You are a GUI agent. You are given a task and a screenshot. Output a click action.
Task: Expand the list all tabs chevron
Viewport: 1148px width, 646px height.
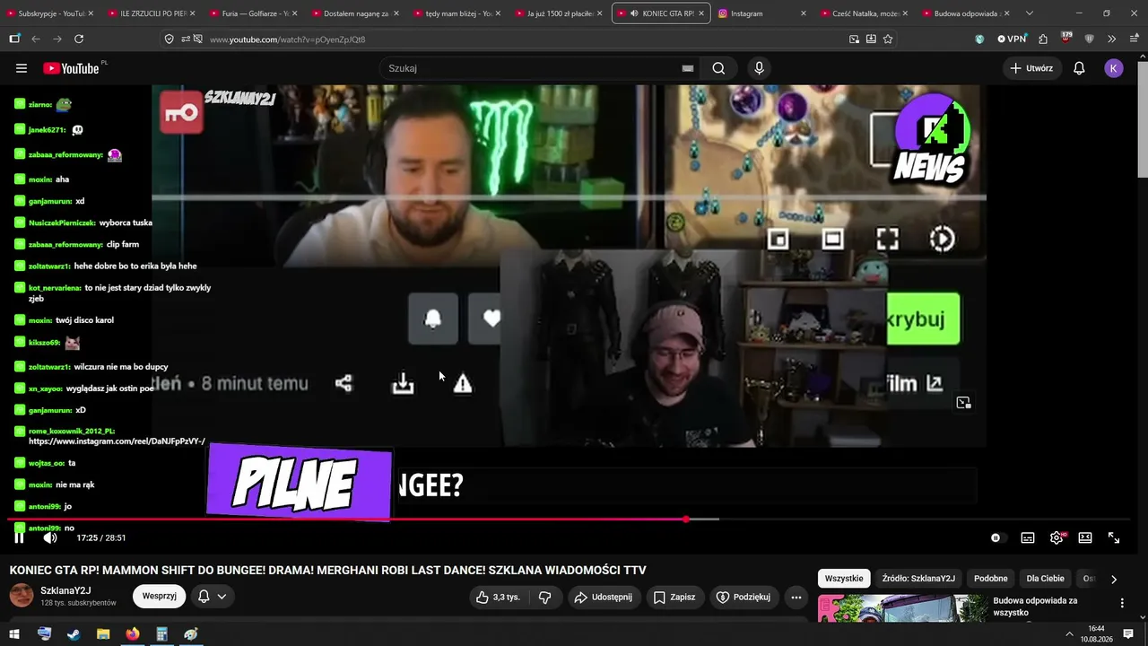point(1030,13)
